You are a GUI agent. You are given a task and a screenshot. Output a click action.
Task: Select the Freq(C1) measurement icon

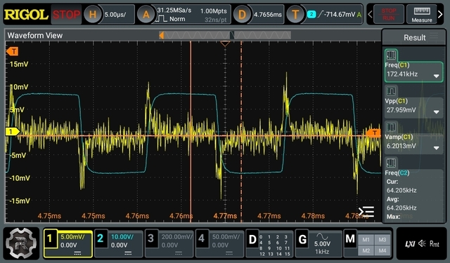point(391,55)
